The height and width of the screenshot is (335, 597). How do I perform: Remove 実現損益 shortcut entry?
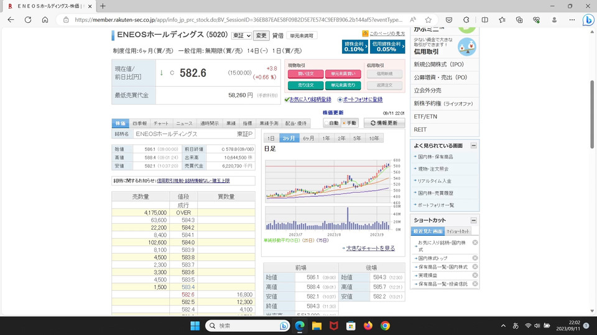click(x=474, y=275)
